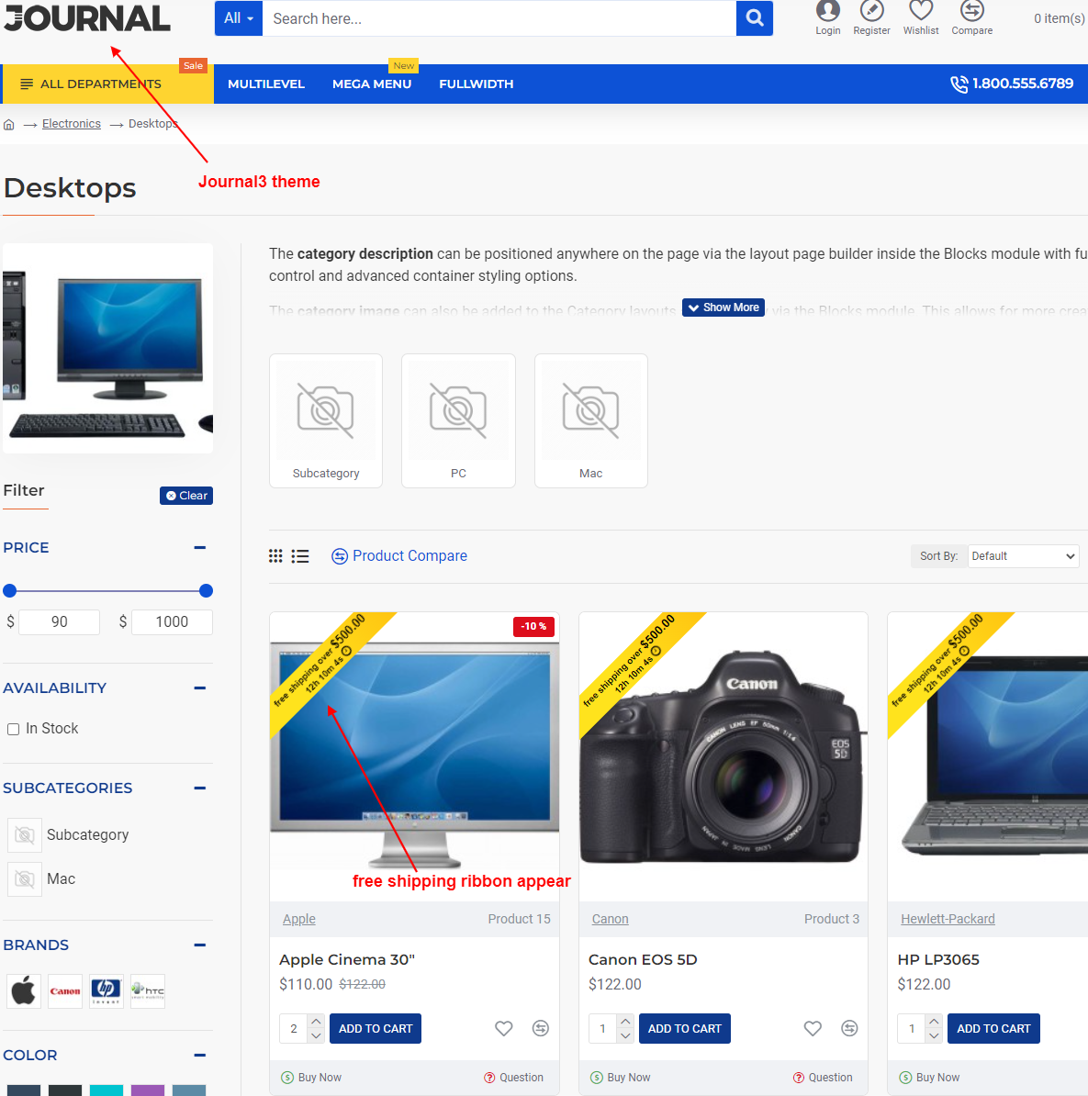Switch to list view layout

[x=300, y=555]
